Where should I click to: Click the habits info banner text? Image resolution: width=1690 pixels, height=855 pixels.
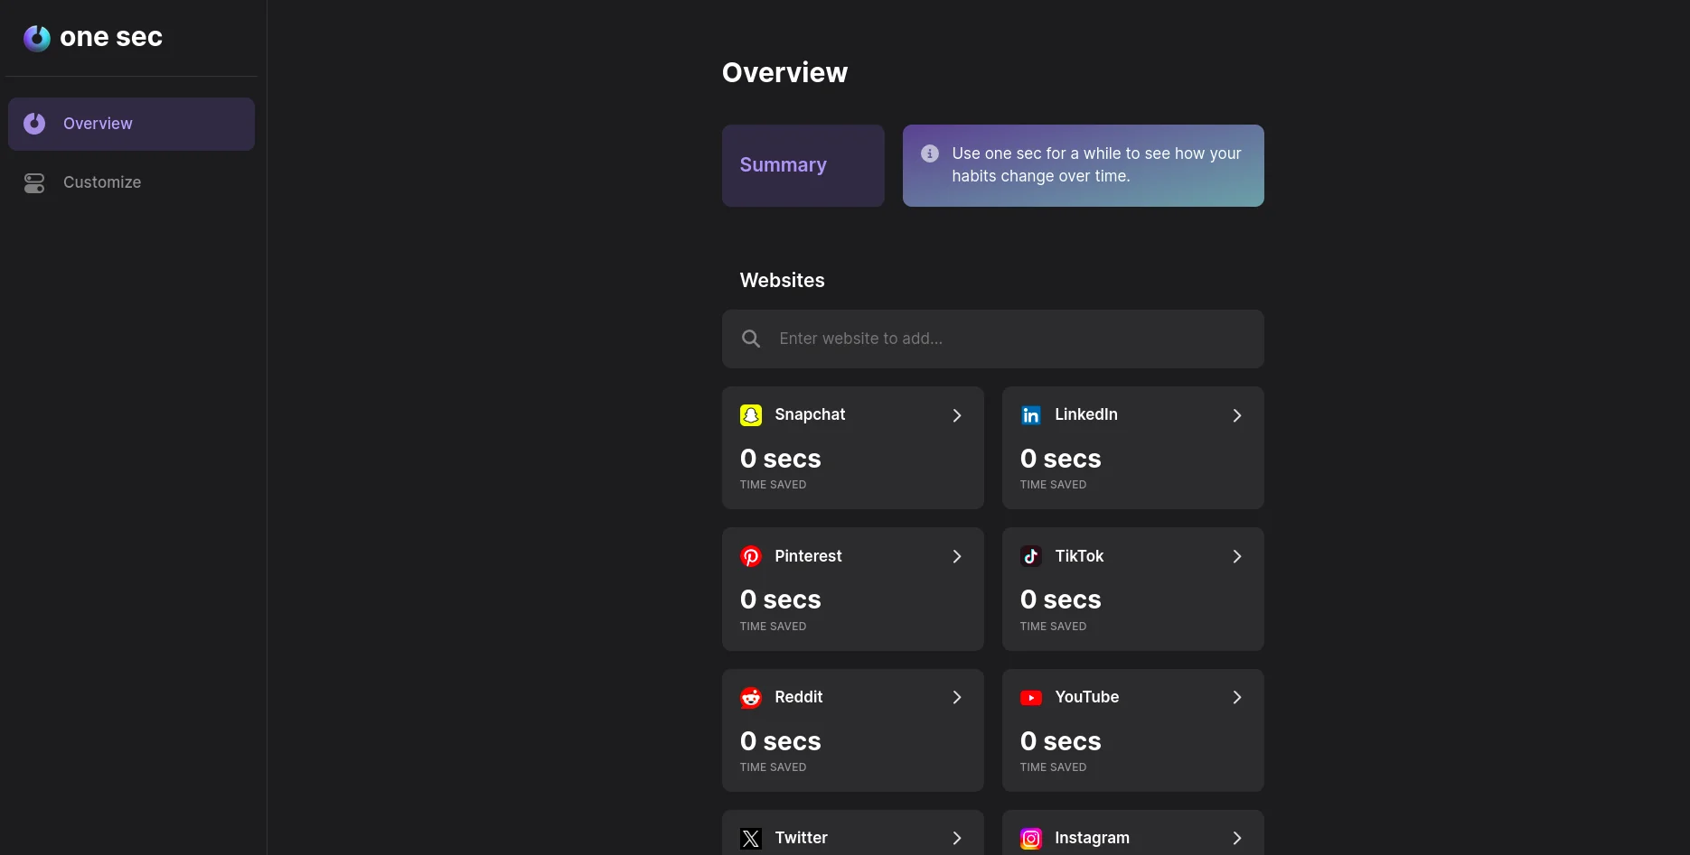(1097, 165)
